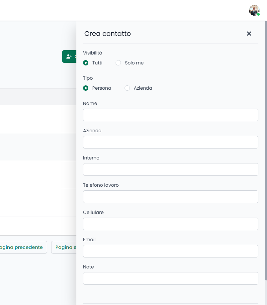Click the Cellulare input box

[x=170, y=224]
